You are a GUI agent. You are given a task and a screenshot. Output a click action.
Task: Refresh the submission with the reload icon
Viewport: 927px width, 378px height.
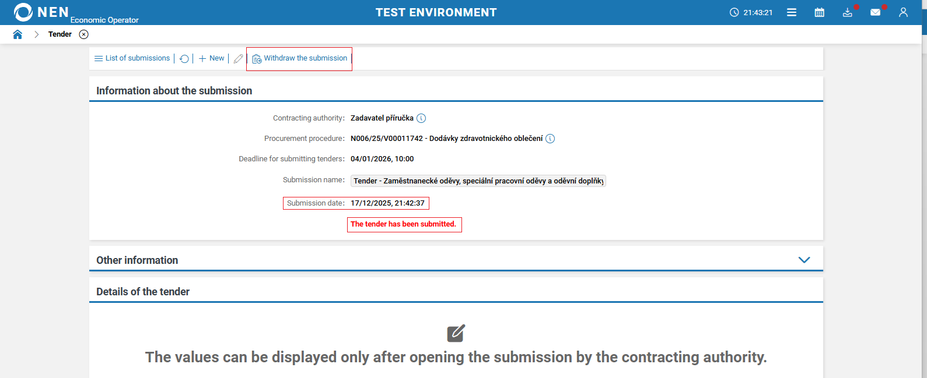[x=184, y=58]
